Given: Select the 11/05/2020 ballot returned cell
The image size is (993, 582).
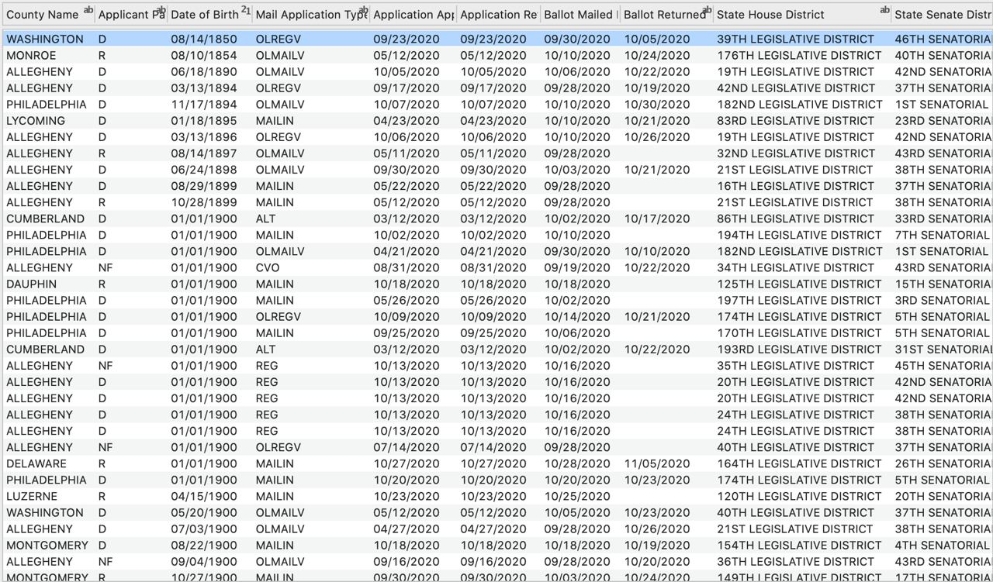Looking at the screenshot, I should coord(656,463).
